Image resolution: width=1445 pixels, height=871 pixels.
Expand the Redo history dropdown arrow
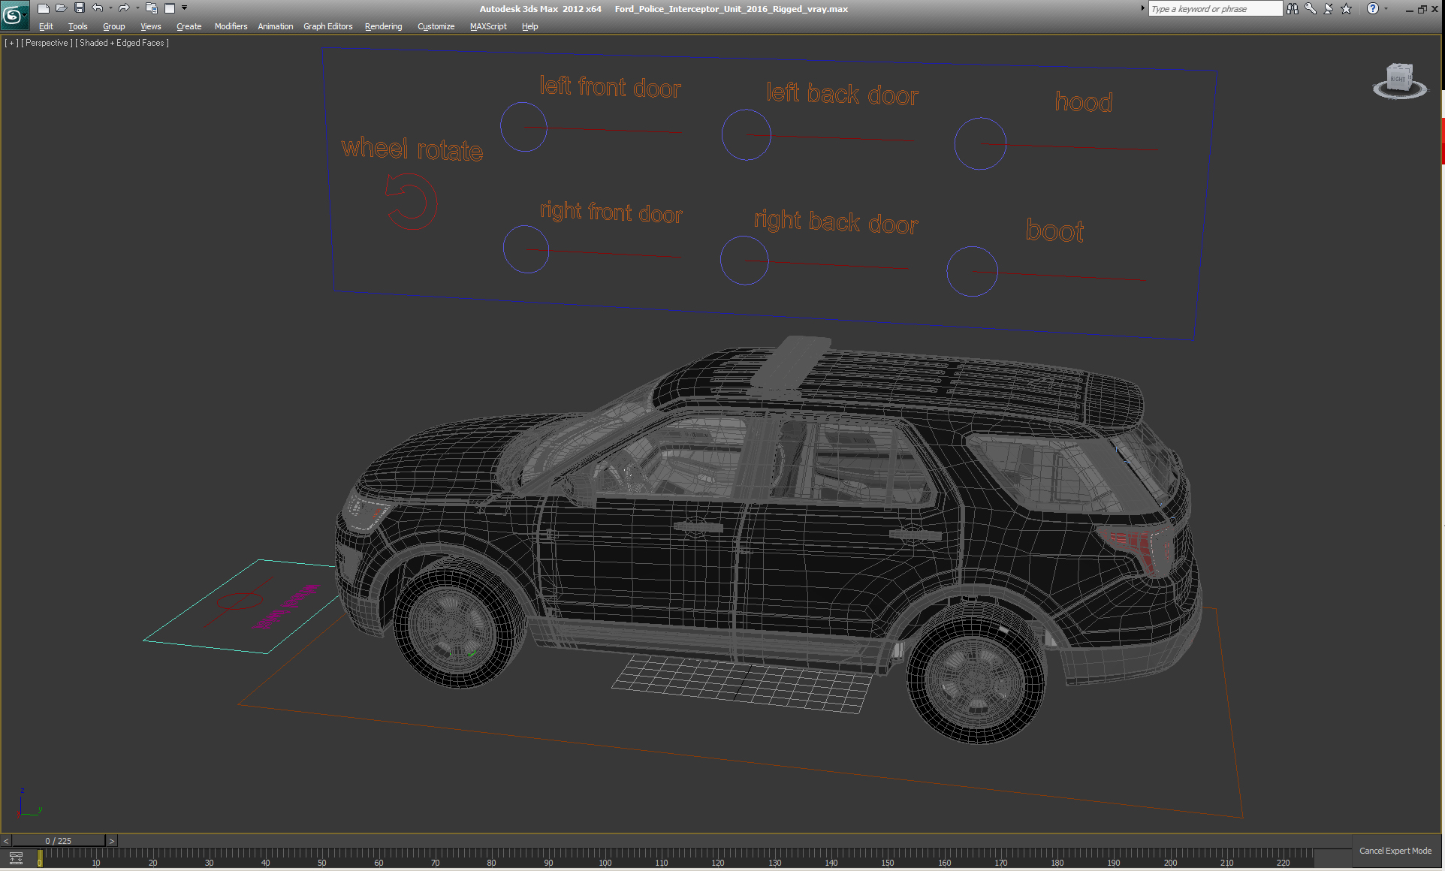coord(137,8)
